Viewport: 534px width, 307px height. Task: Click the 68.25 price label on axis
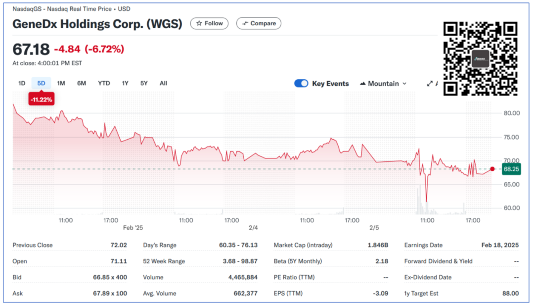pyautogui.click(x=511, y=169)
